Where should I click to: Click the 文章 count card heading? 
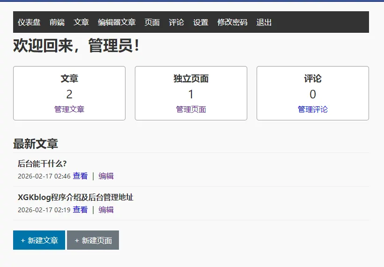tap(69, 79)
